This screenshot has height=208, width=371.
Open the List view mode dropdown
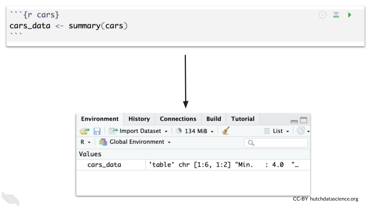click(x=277, y=131)
